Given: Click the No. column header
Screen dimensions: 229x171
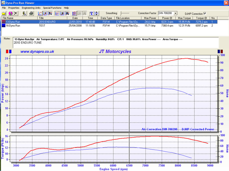Looking at the screenshot, I should coord(214,18).
